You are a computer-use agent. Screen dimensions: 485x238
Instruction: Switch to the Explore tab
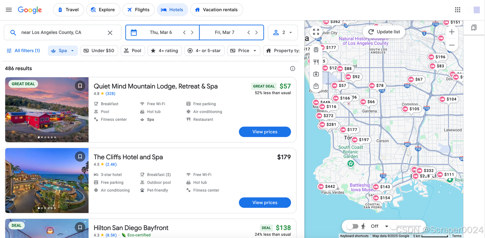[103, 10]
